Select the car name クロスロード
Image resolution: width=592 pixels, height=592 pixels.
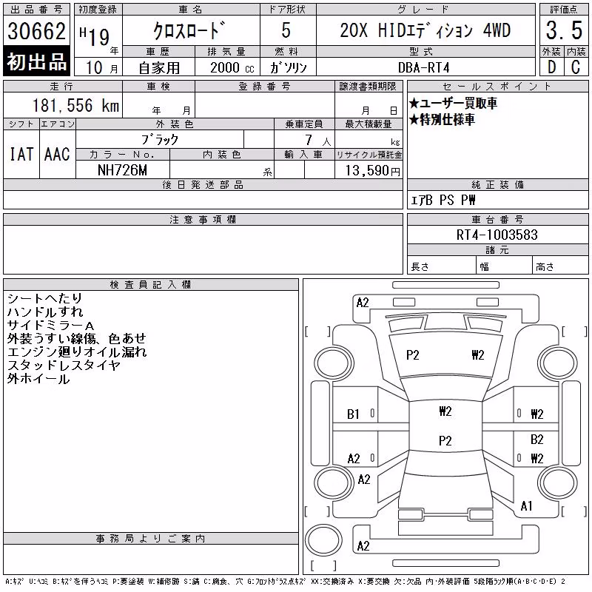tap(189, 30)
